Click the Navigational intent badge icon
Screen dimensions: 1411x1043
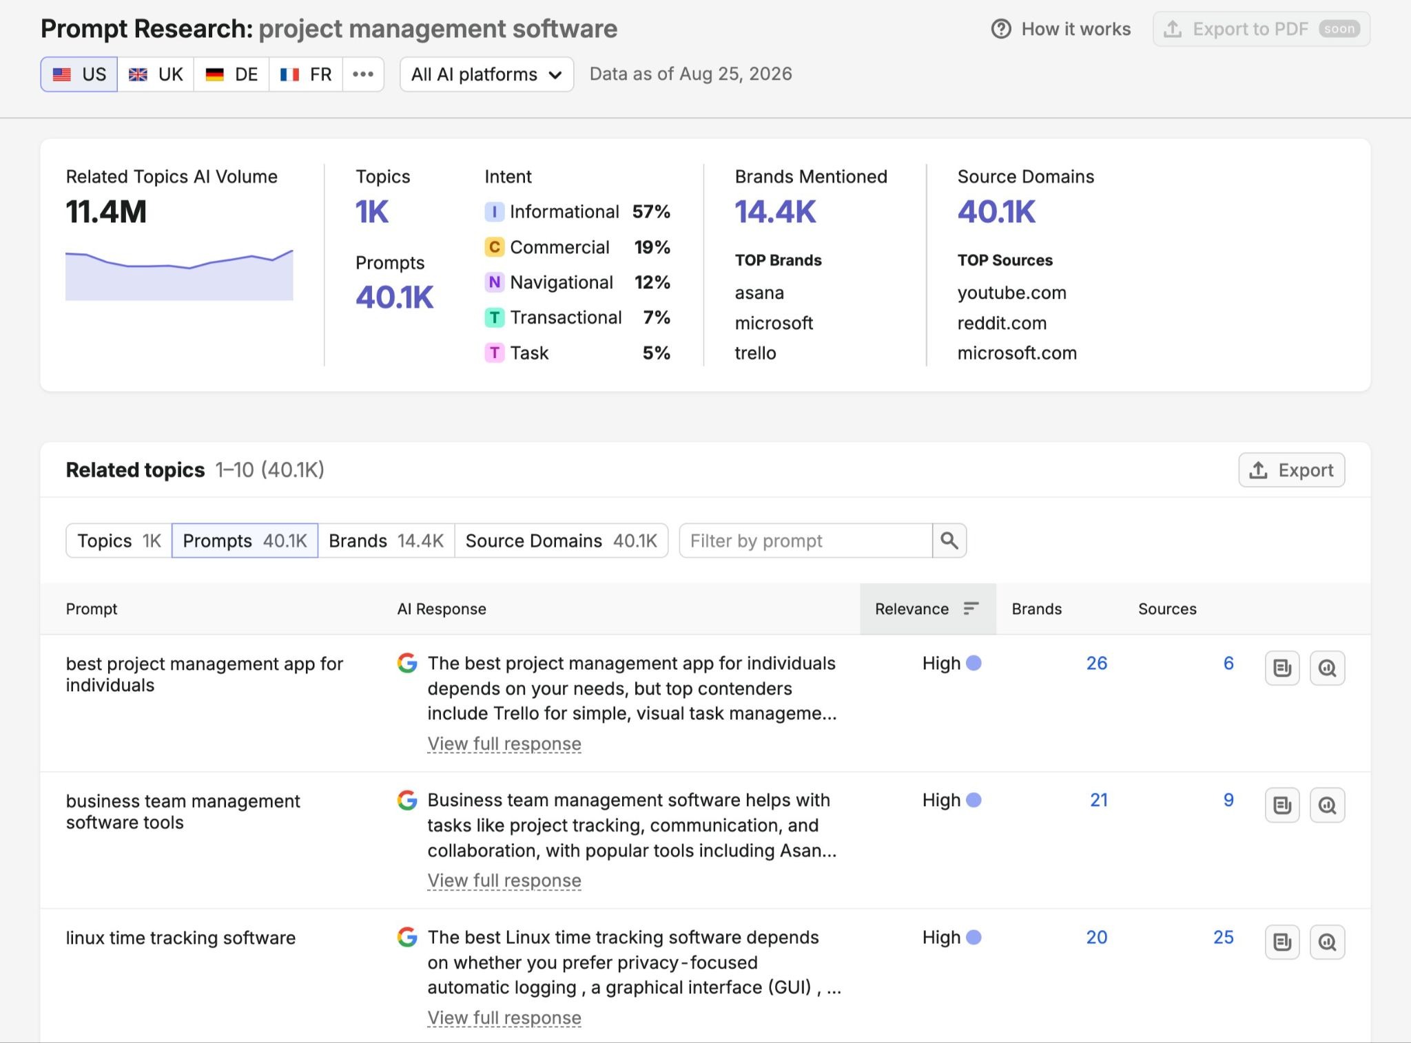(494, 282)
